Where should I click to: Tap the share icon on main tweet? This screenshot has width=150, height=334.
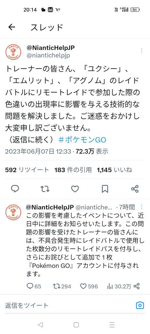coord(135,189)
